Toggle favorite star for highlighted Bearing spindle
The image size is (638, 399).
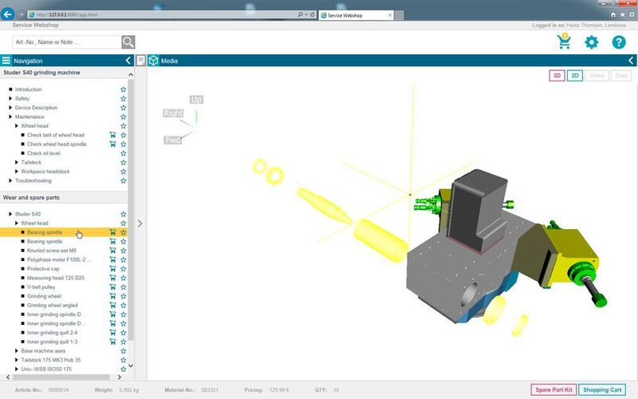pyautogui.click(x=124, y=232)
